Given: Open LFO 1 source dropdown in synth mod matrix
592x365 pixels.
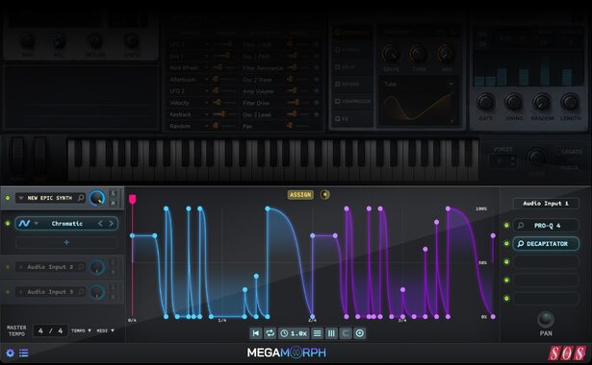Looking at the screenshot, I should 206,44.
